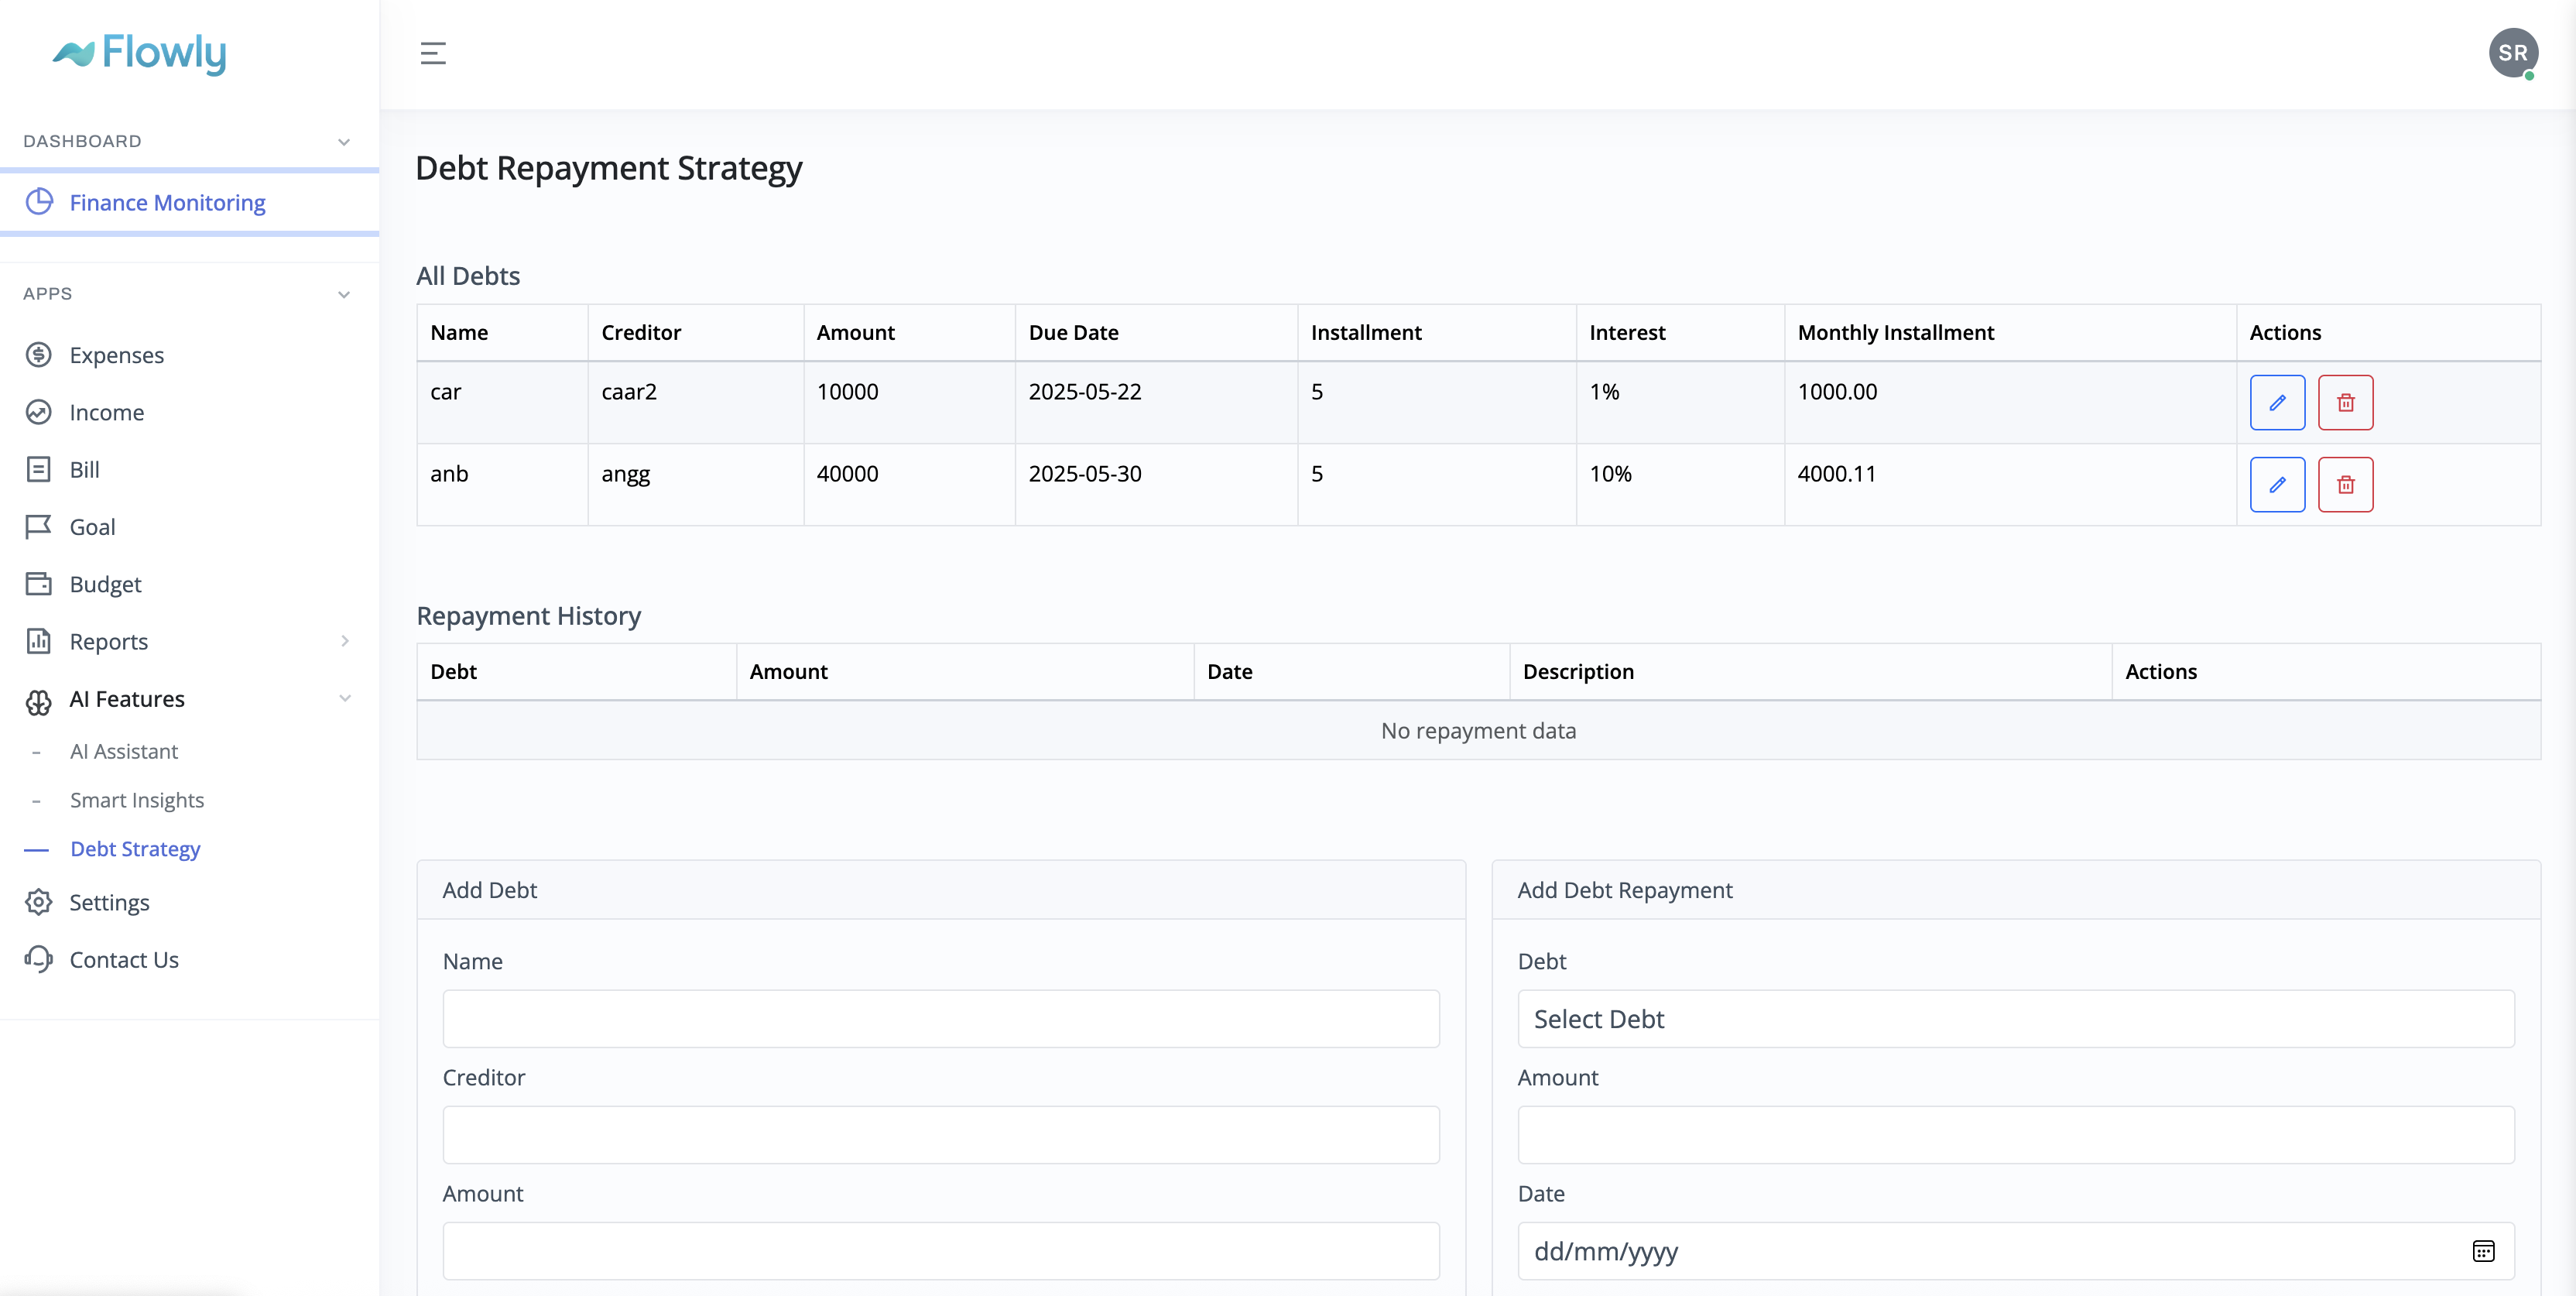Select the Goal flag icon

(x=38, y=527)
